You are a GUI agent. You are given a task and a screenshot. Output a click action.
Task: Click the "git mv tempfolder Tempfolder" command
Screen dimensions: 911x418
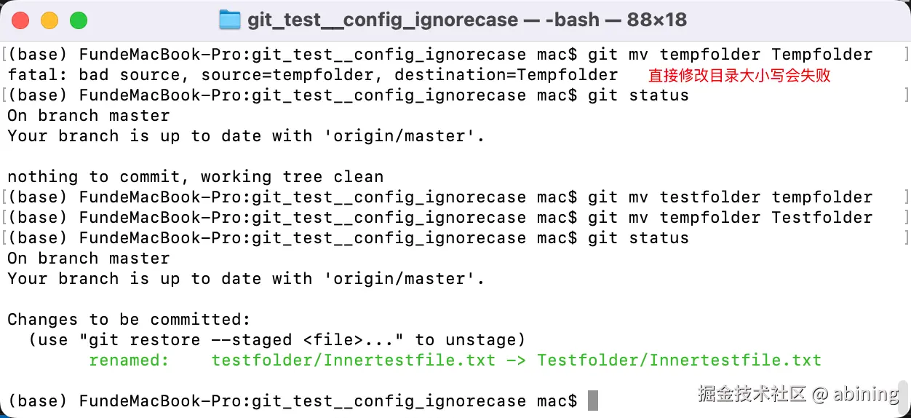730,55
